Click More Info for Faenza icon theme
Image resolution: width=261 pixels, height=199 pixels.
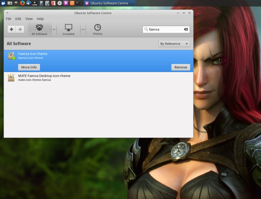click(x=29, y=67)
